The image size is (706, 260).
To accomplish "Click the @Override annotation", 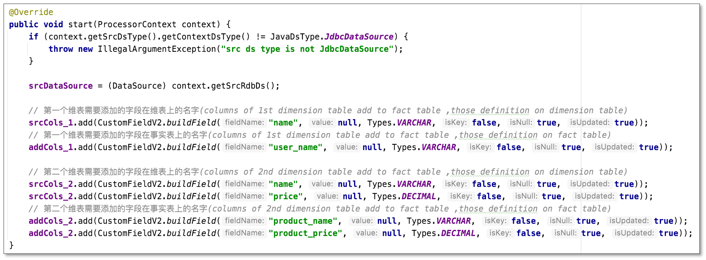I will pos(31,12).
